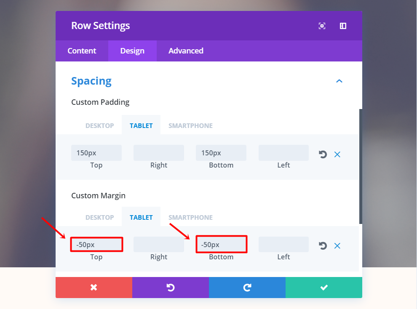Image resolution: width=417 pixels, height=309 pixels.
Task: Undo the last change in bottom bar
Action: click(x=171, y=288)
